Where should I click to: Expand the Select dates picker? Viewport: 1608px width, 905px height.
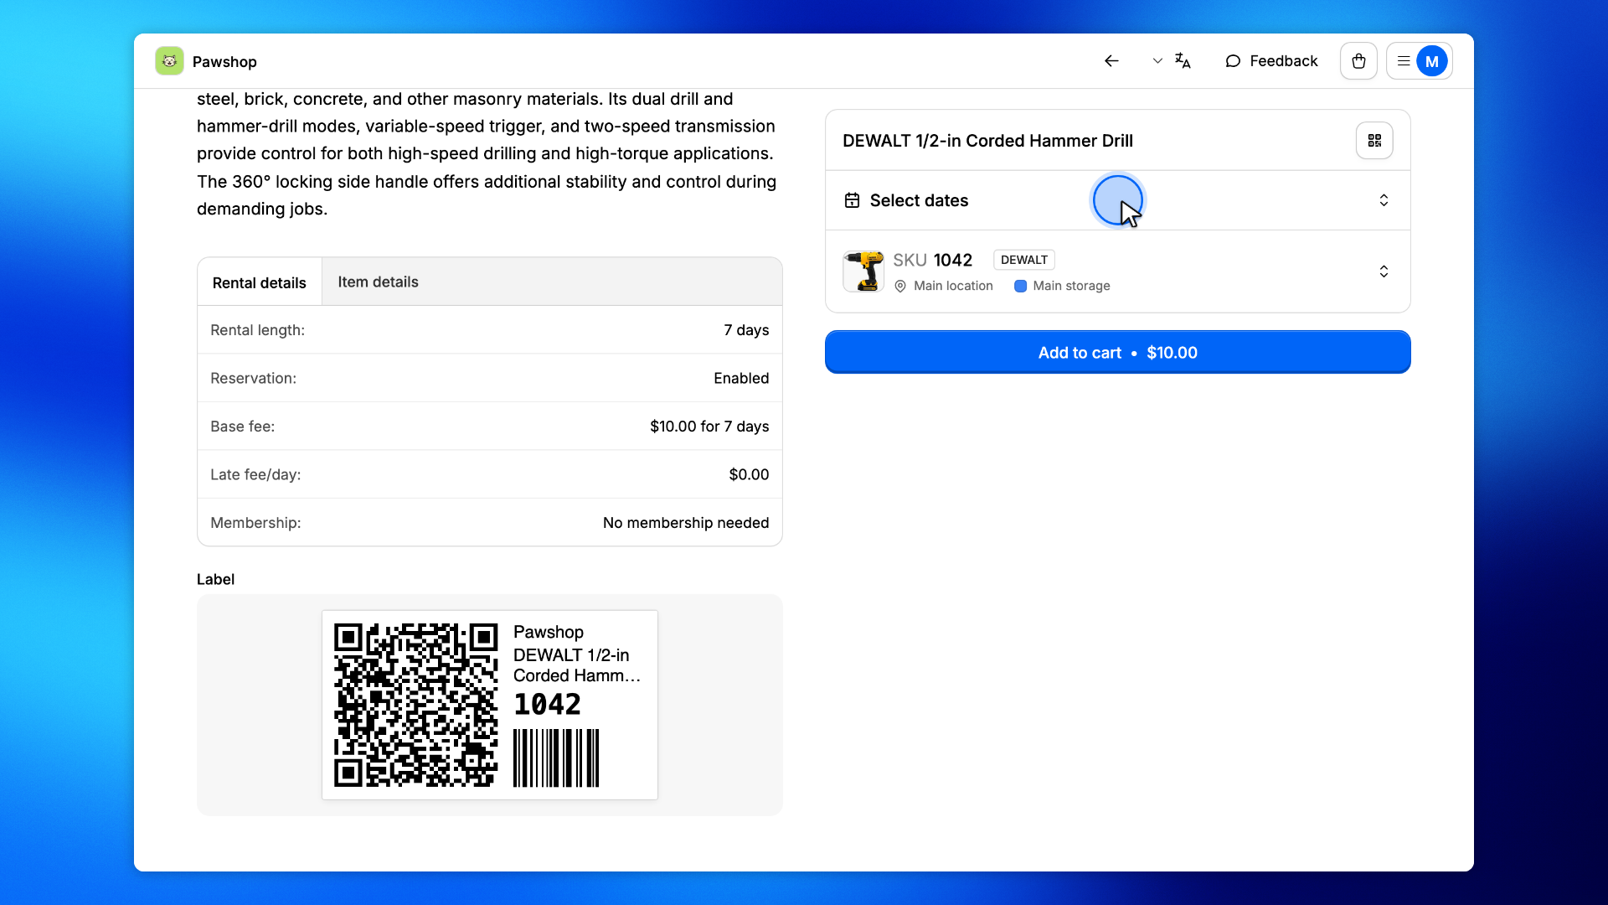(x=1118, y=200)
